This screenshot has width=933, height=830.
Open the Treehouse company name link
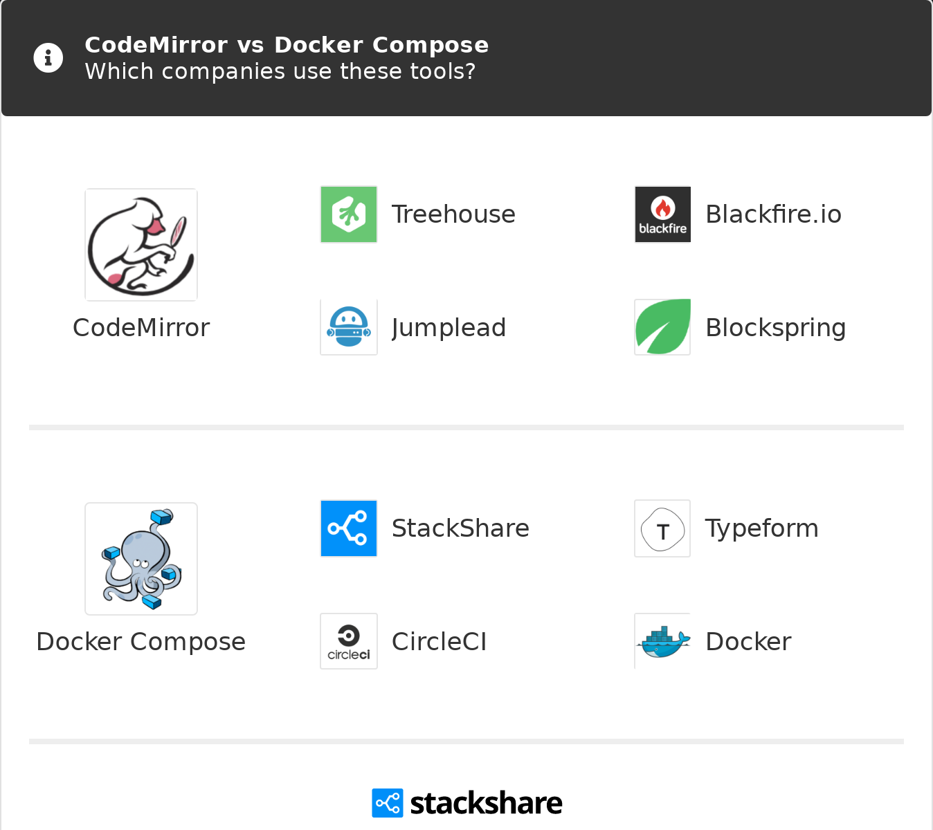point(453,214)
